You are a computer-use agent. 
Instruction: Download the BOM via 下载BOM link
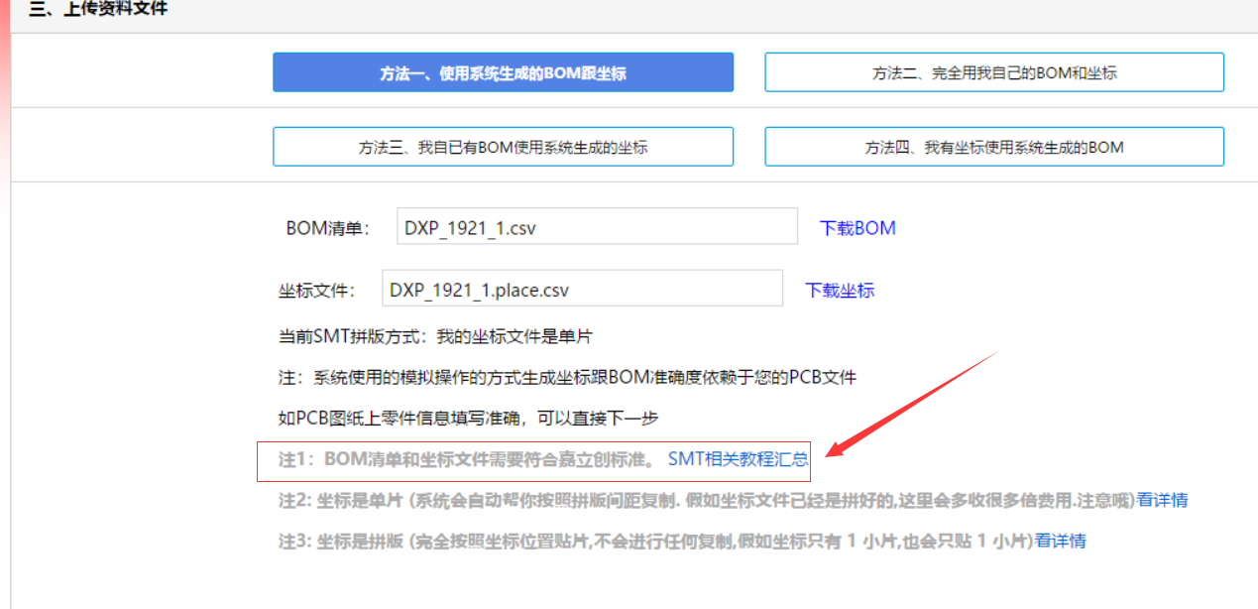(x=857, y=228)
